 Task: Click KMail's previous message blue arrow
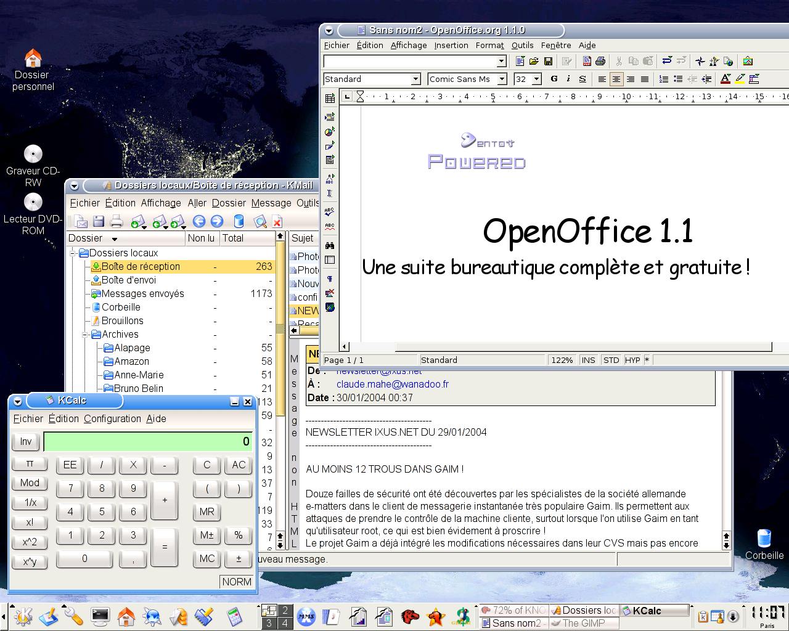coord(198,221)
